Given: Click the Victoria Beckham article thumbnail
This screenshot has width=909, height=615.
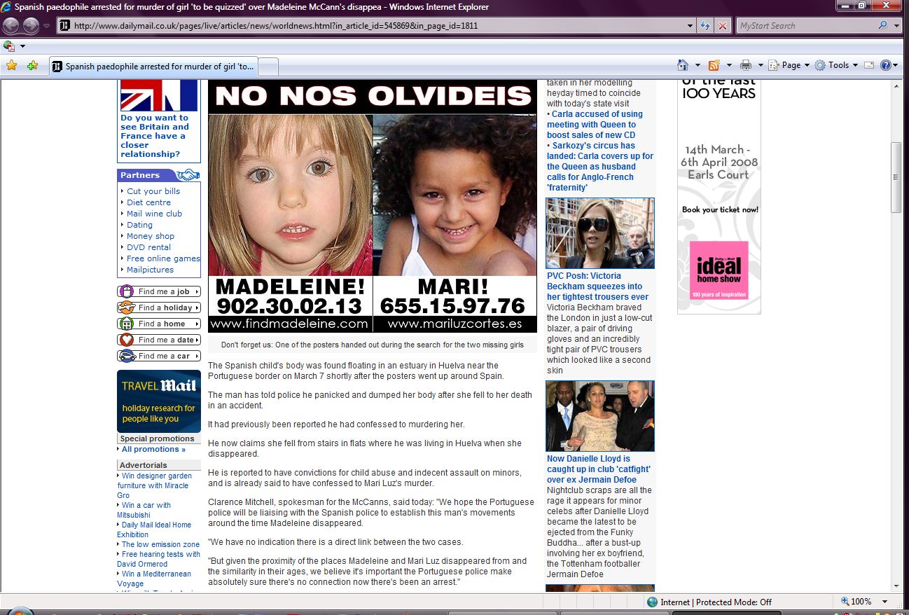Looking at the screenshot, I should [x=599, y=233].
